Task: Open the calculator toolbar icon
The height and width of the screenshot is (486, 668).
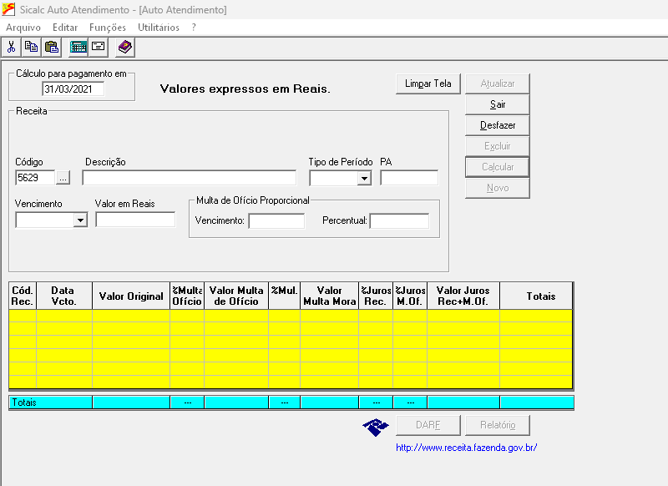Action: [x=78, y=47]
